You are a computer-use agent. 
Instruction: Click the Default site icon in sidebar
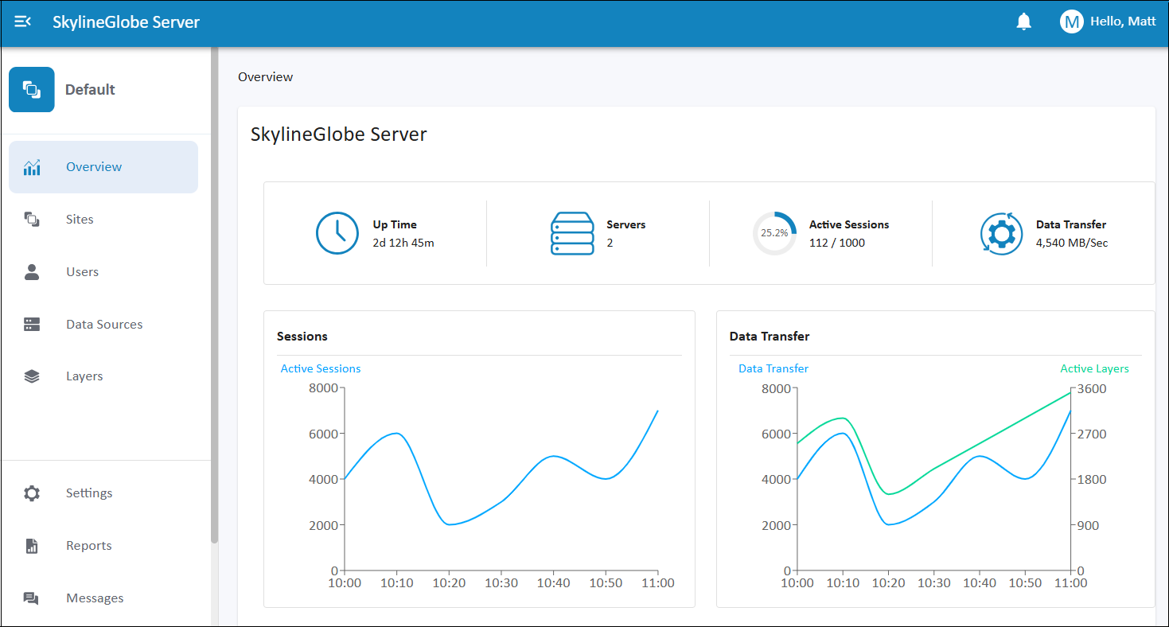click(32, 89)
